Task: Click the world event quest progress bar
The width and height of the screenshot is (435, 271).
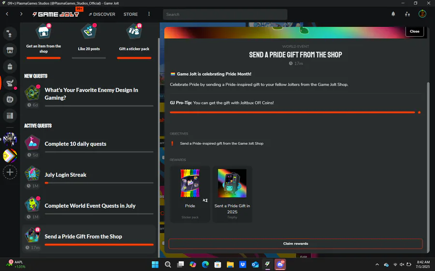Action: pos(99,214)
